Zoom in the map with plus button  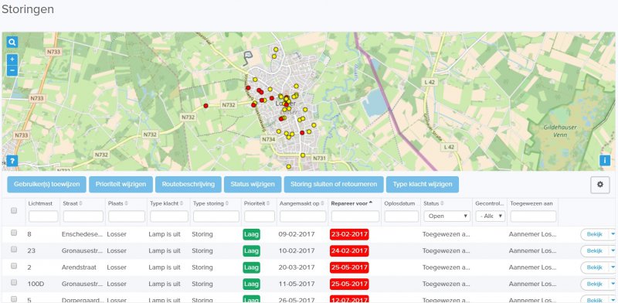click(x=12, y=60)
